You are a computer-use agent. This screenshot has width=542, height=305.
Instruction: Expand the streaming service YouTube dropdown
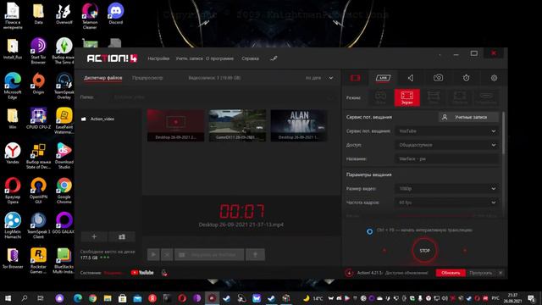point(446,131)
